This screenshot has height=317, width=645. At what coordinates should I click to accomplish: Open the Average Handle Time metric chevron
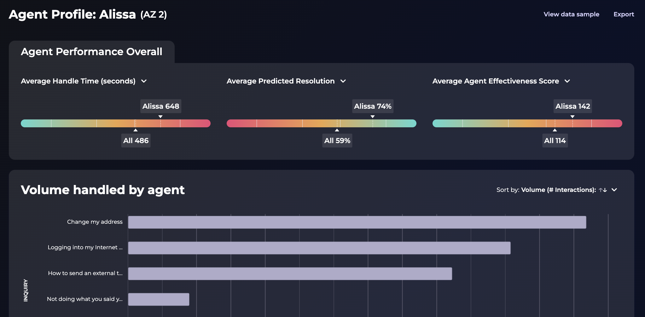tap(144, 81)
